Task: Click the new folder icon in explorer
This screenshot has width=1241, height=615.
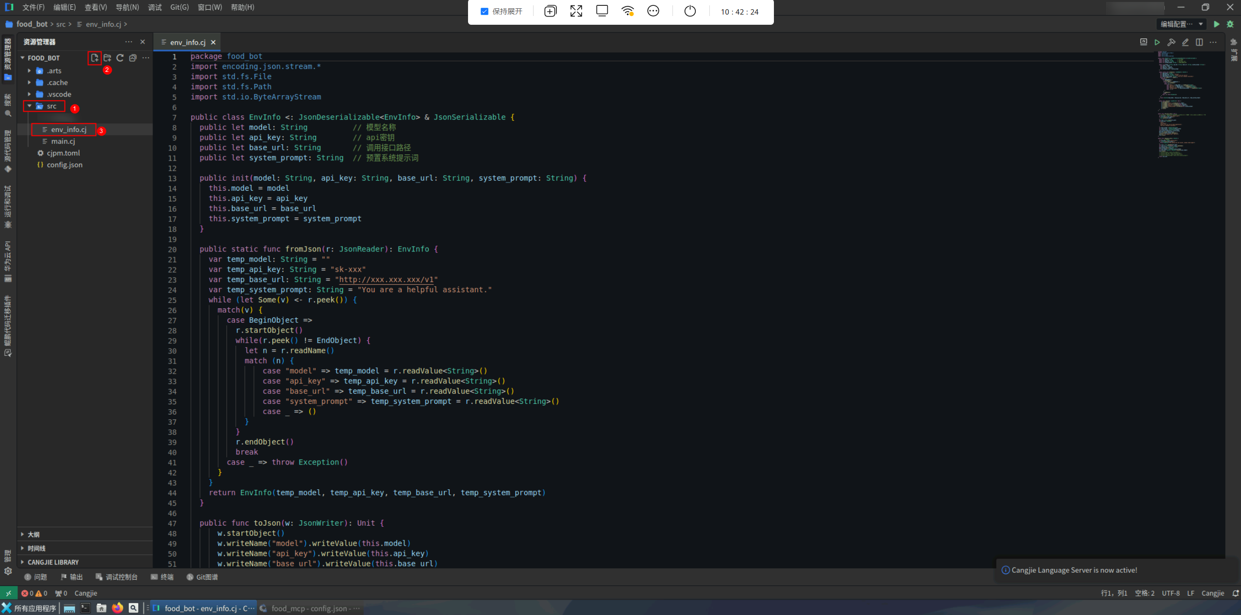Action: tap(107, 58)
